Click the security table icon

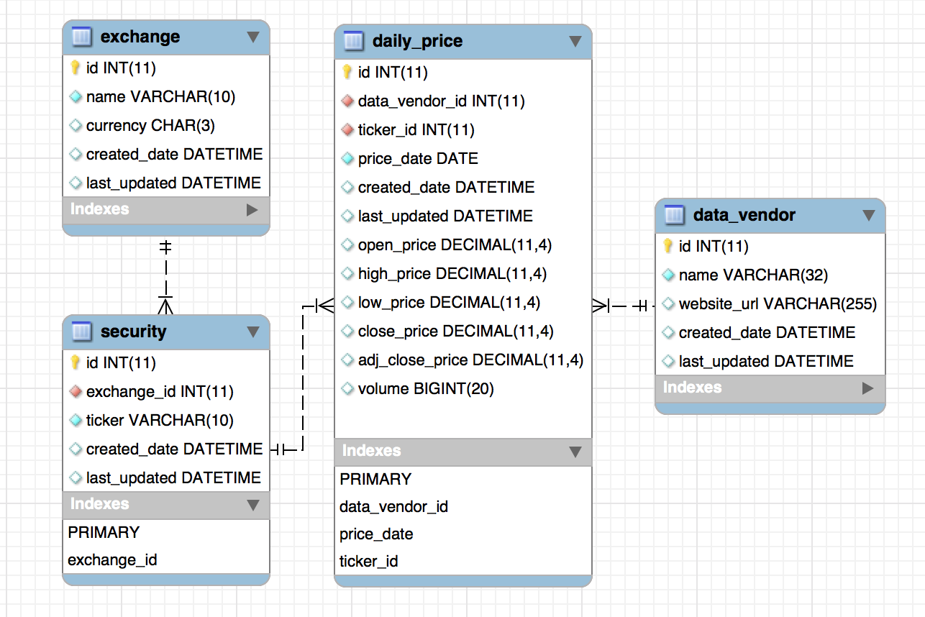[82, 332]
